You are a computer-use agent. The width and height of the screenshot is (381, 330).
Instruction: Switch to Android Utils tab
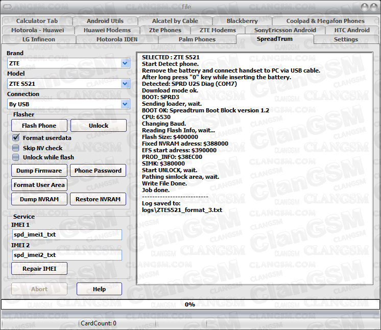(105, 21)
